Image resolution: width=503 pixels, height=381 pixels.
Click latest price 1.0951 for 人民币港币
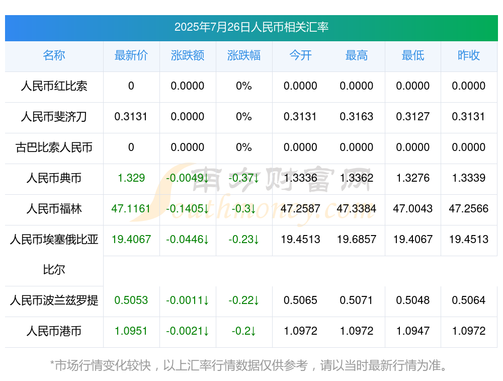pyautogui.click(x=131, y=331)
